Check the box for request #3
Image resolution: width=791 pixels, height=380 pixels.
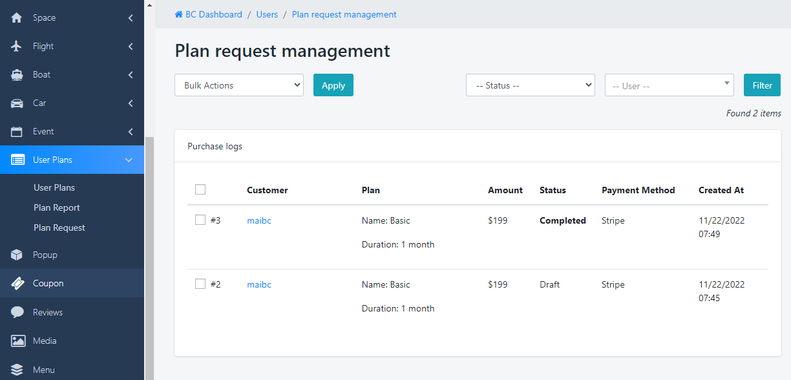pos(200,220)
